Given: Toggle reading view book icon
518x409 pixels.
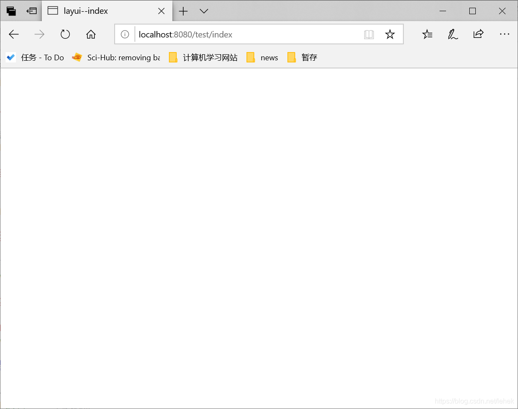Looking at the screenshot, I should 369,34.
